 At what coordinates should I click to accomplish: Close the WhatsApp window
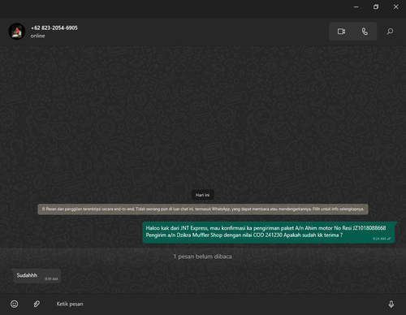[x=395, y=6]
